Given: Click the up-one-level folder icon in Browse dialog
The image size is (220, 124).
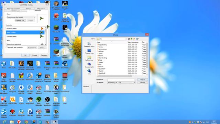Looking at the screenshot, I should (x=131, y=39).
